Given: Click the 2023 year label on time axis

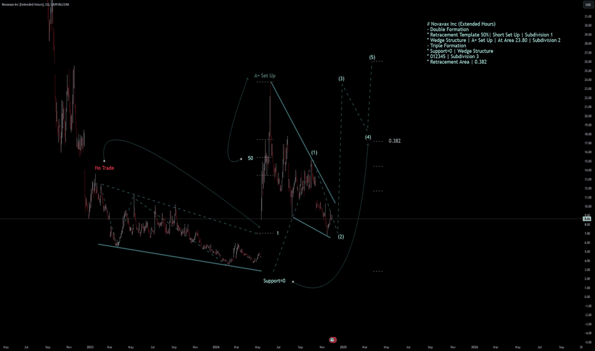Looking at the screenshot, I should 90,347.
